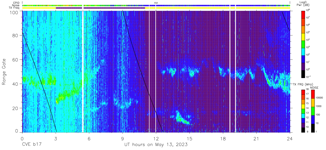This screenshot has height=150, width=326.
Task: Click the 12 tick on UT hours axis
Action: click(x=156, y=138)
